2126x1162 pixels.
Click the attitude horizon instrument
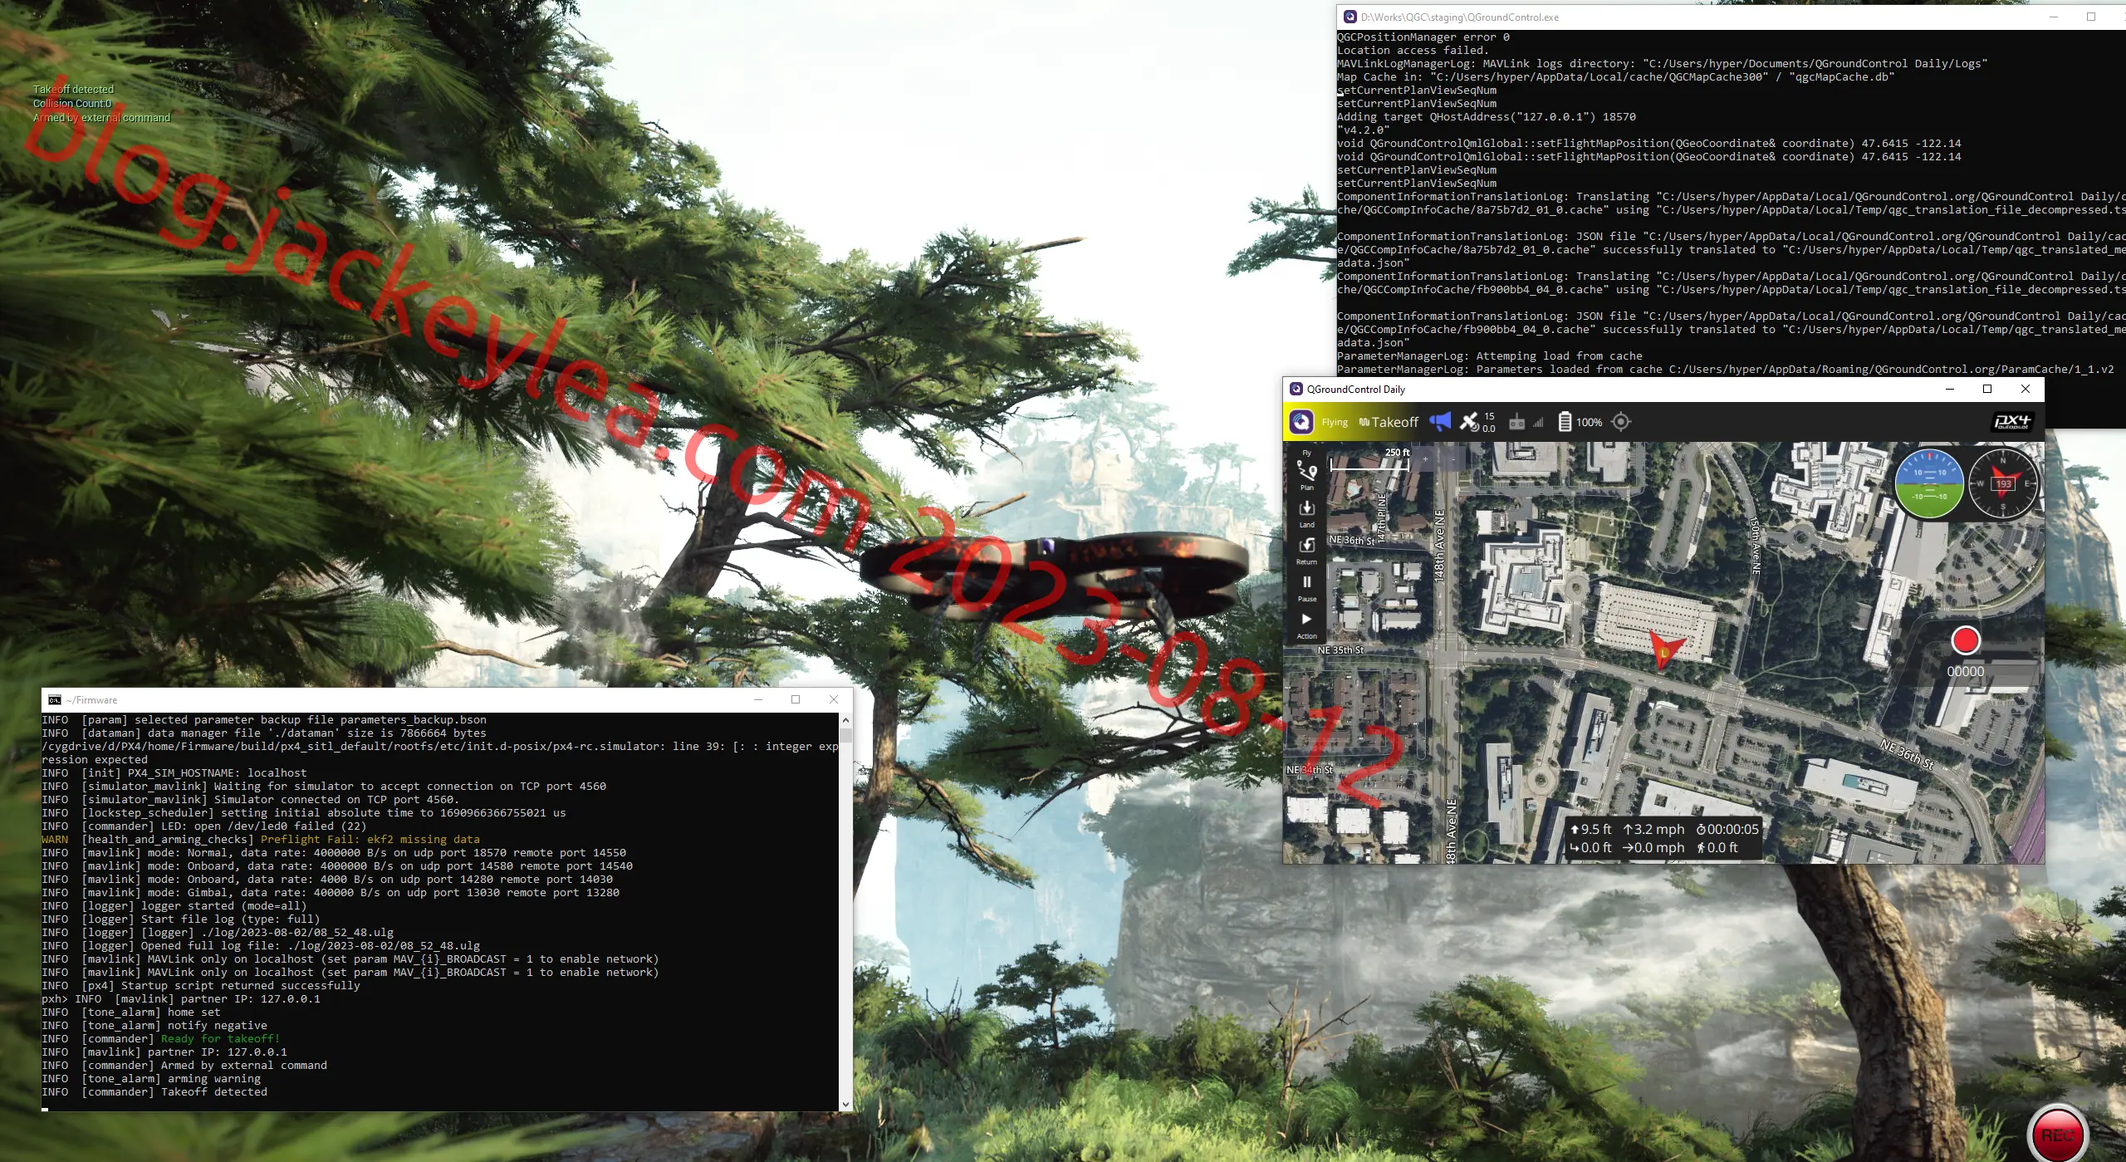point(1928,483)
